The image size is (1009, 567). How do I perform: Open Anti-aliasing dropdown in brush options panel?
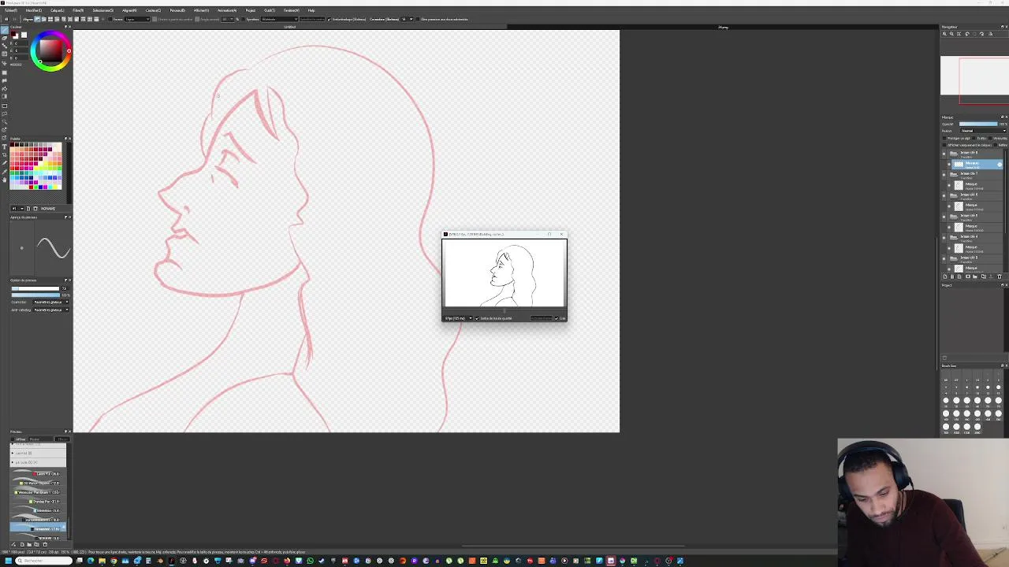(x=51, y=309)
